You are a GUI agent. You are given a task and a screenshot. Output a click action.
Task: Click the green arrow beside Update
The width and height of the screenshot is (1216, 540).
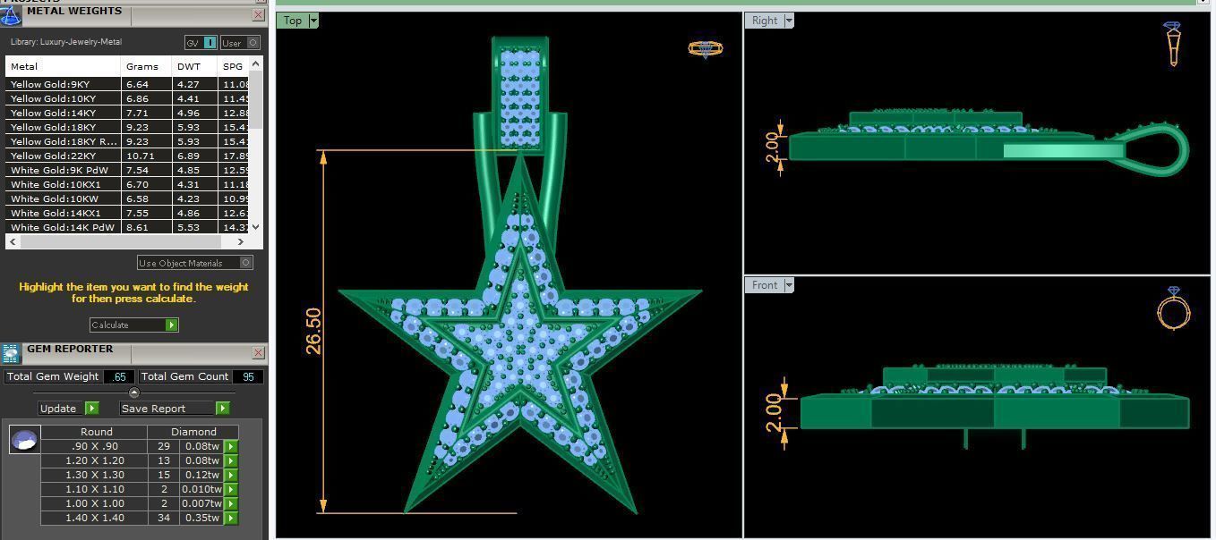point(91,408)
